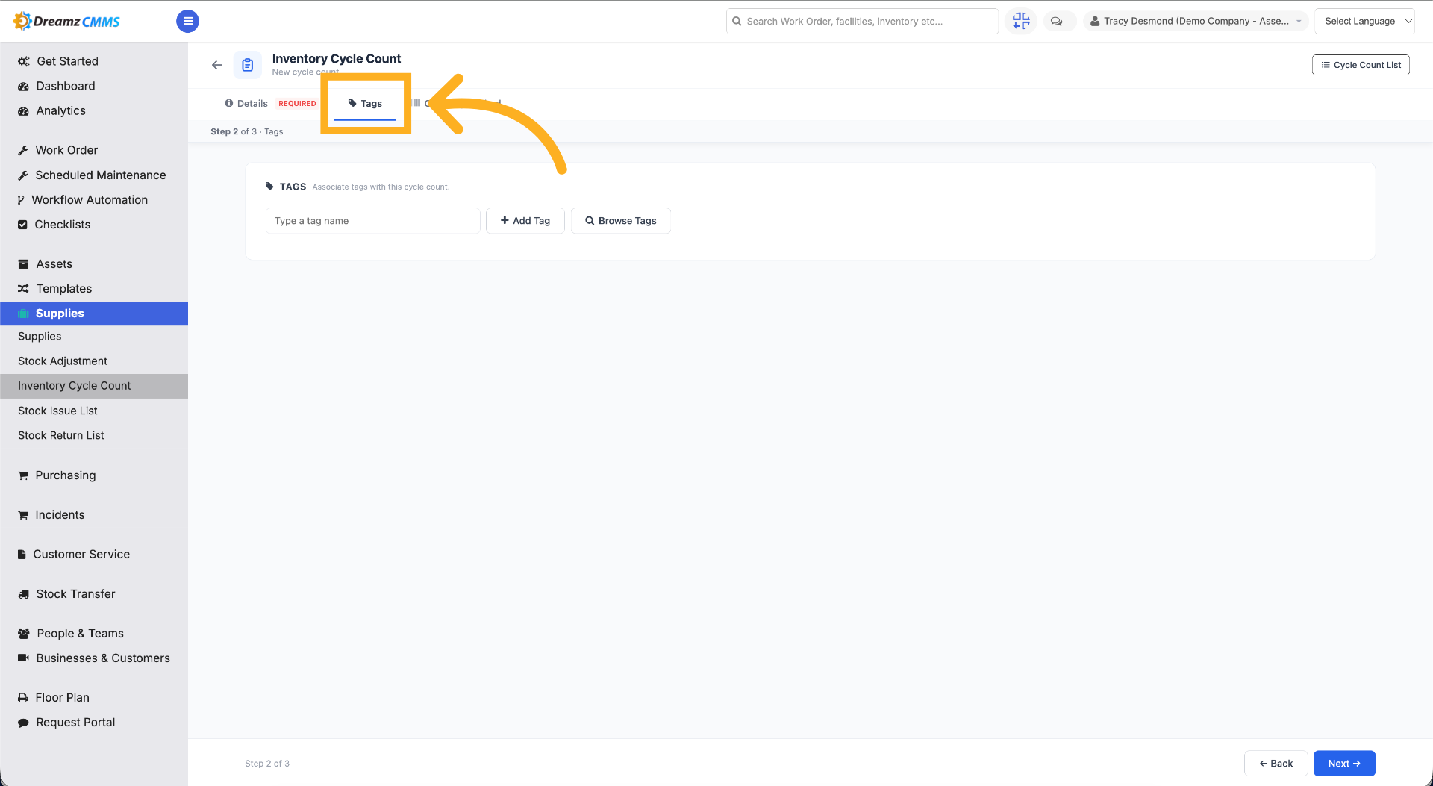
Task: Open Supplies submenu item
Action: tap(40, 337)
